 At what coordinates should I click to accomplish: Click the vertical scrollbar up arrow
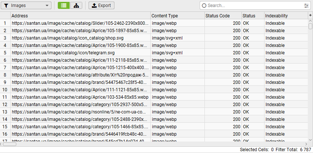click(310, 21)
